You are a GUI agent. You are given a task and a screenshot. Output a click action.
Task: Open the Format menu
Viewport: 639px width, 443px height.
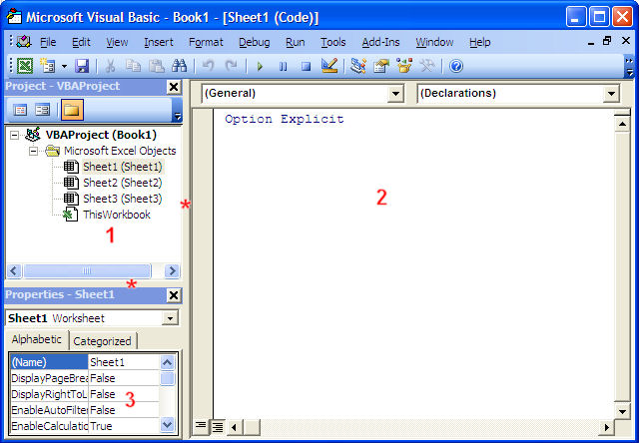point(206,42)
